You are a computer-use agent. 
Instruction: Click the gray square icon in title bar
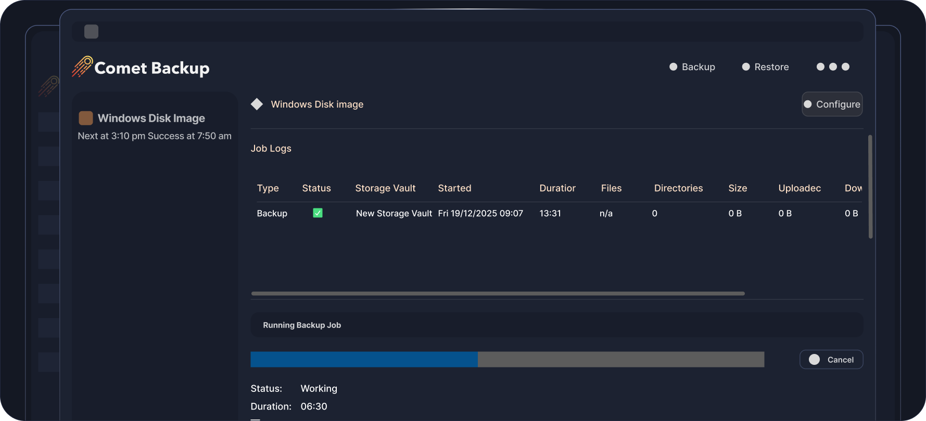92,32
